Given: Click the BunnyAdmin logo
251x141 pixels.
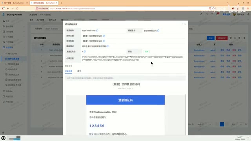Looking at the screenshot, I should [12, 14].
